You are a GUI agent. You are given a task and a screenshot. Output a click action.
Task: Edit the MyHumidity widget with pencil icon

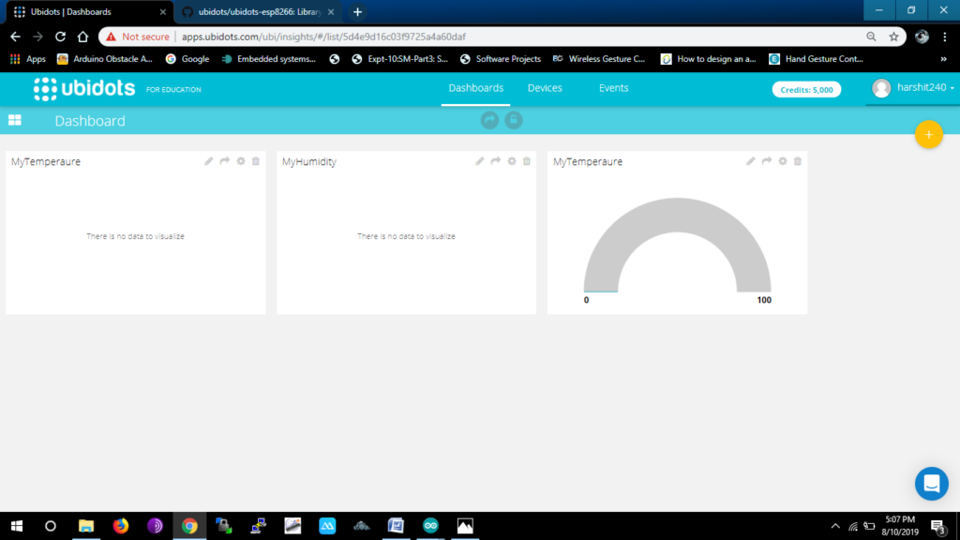coord(480,161)
